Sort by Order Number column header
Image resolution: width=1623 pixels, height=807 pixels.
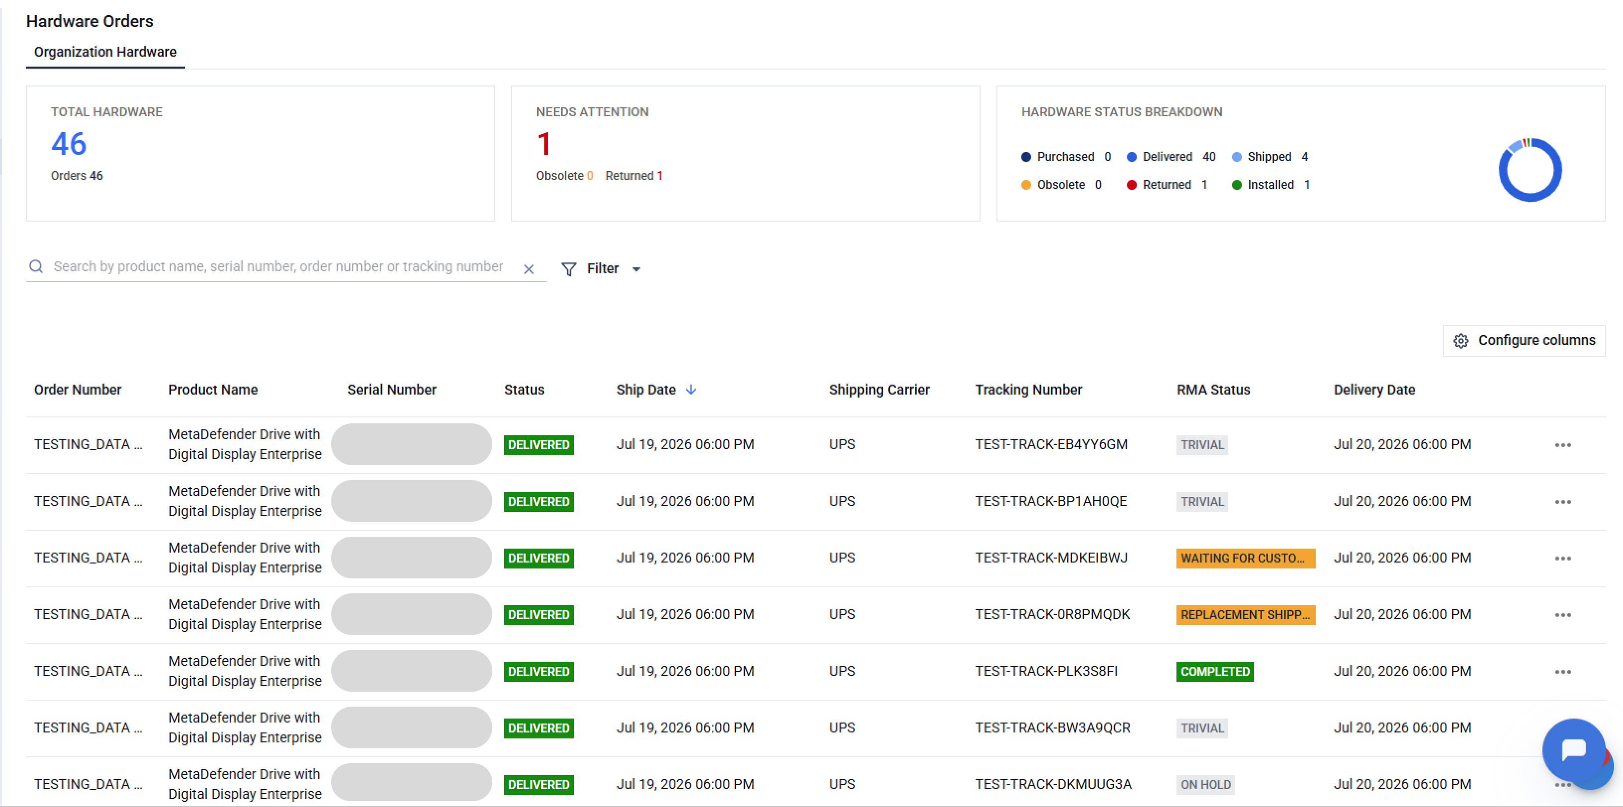pos(78,390)
